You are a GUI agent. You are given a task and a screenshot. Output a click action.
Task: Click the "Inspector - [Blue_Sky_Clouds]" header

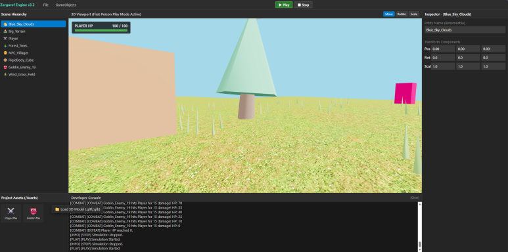[448, 14]
